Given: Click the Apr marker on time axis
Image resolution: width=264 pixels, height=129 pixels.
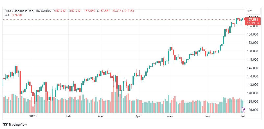Looking at the screenshot, I should [138, 116].
